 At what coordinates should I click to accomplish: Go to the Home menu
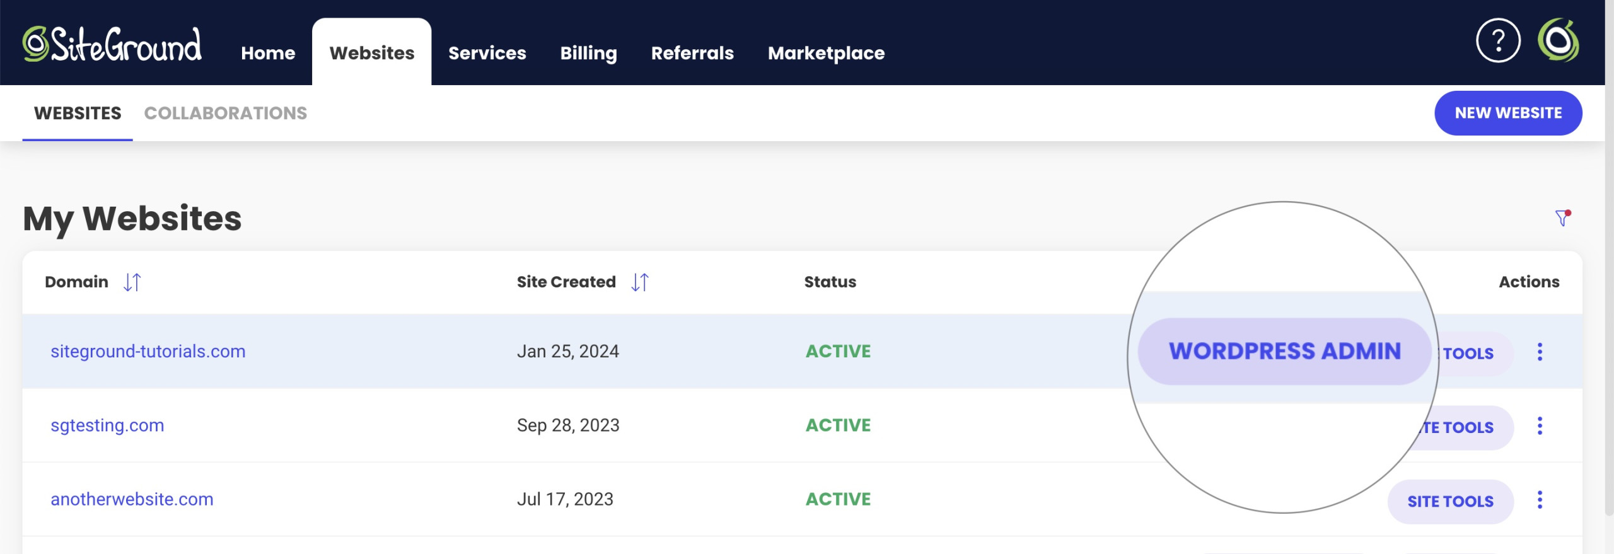point(268,53)
